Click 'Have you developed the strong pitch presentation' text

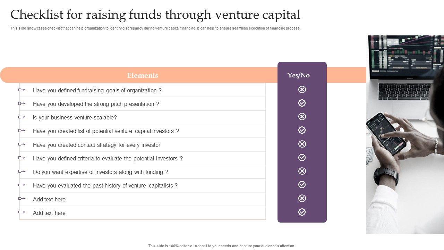pos(96,104)
